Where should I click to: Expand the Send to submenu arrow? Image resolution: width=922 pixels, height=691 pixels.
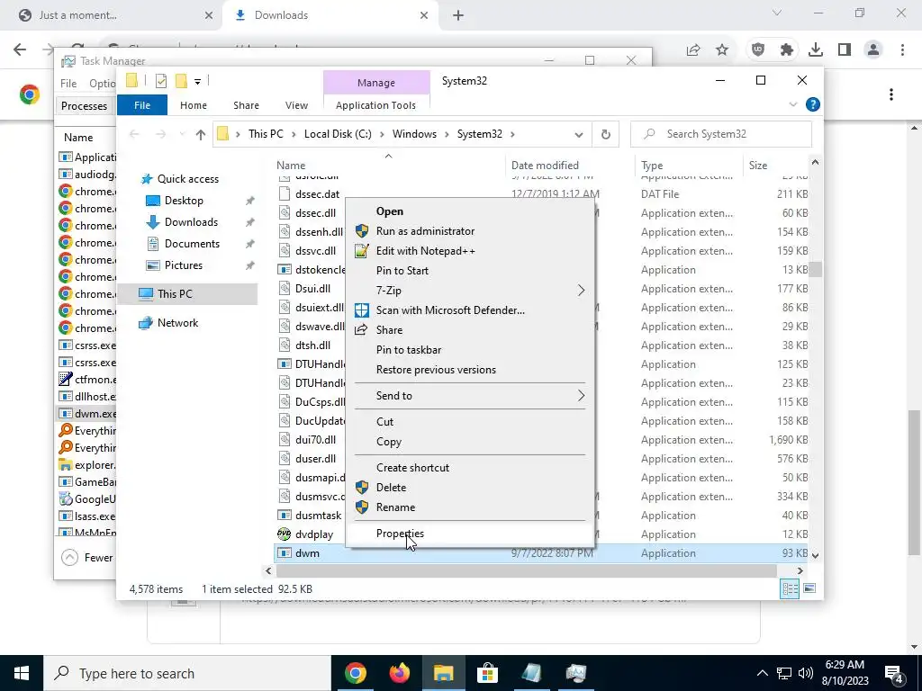point(581,396)
